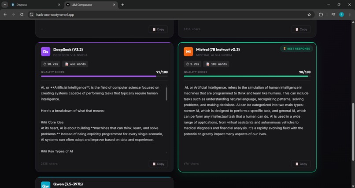Click the address bar URL hack-one-sooty.vercel.app
This screenshot has height=188, width=355.
55,14
